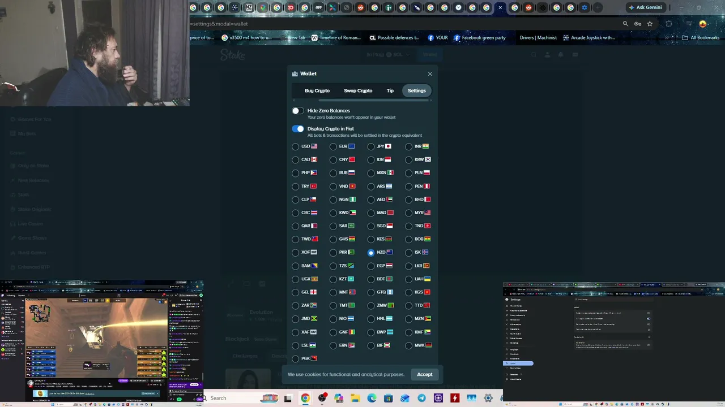
Task: Pick the KRW radio button
Action: pos(409,160)
